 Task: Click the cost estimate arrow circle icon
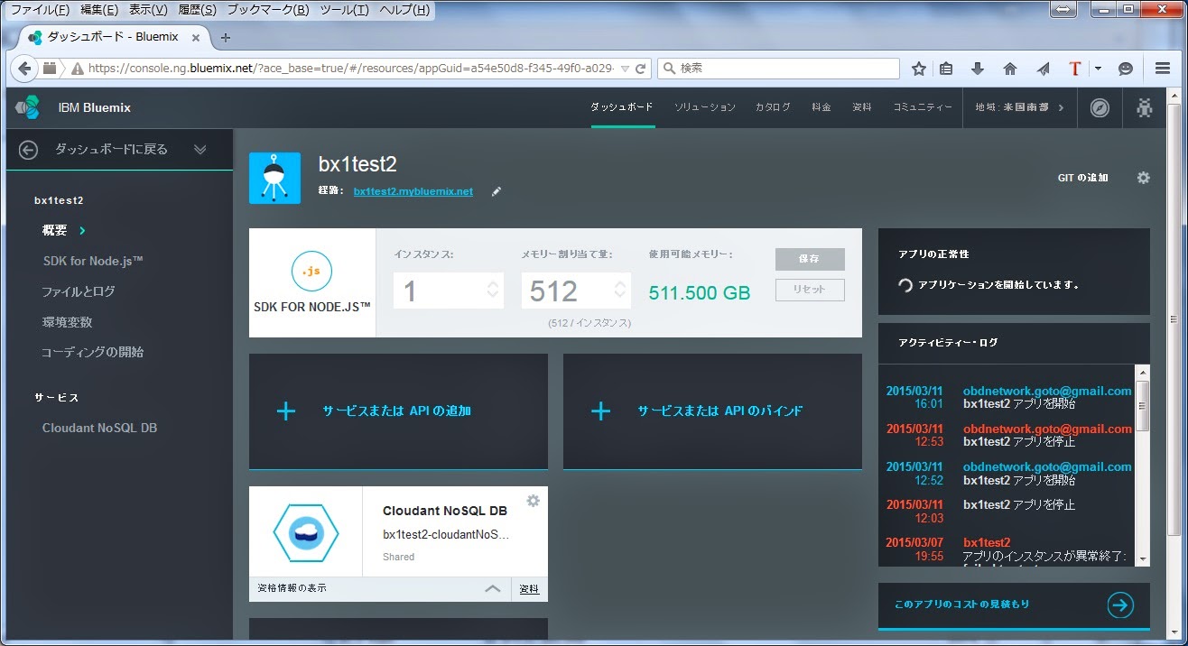1120,604
